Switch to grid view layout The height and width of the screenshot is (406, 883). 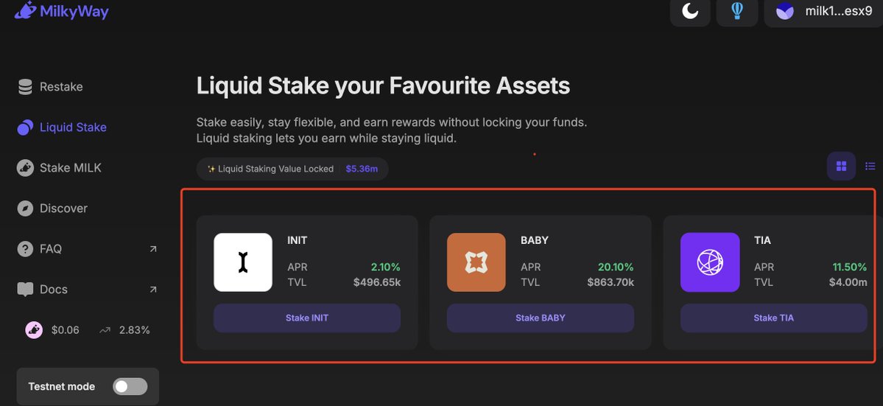(841, 166)
